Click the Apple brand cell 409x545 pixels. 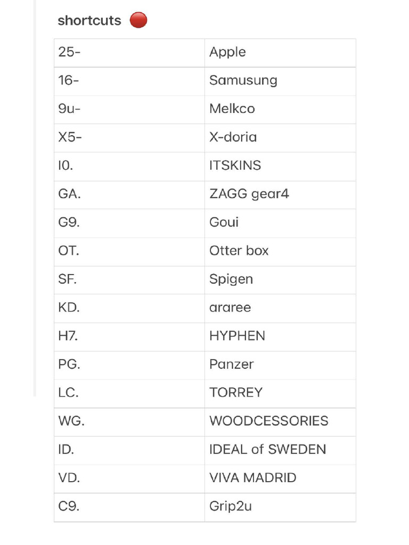pos(280,53)
